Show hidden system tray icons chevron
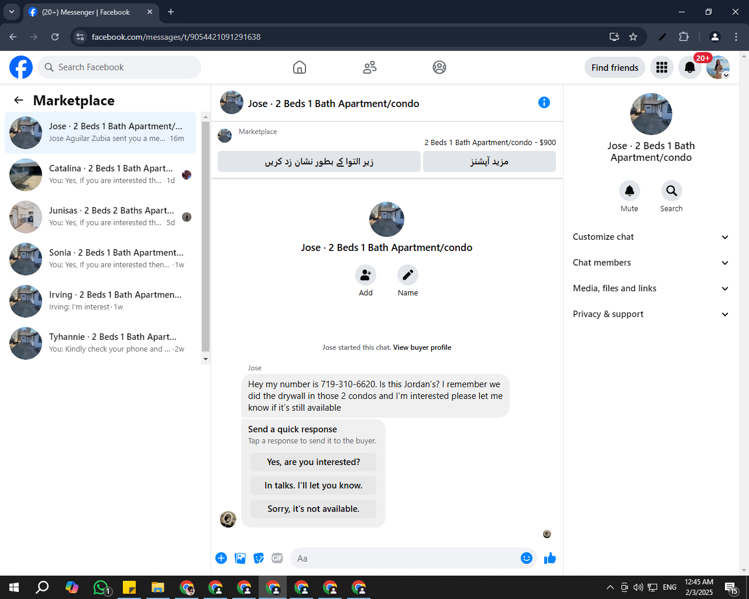 click(x=610, y=587)
